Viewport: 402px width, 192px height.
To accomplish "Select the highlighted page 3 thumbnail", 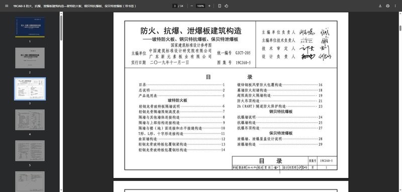I will [x=30, y=89].
